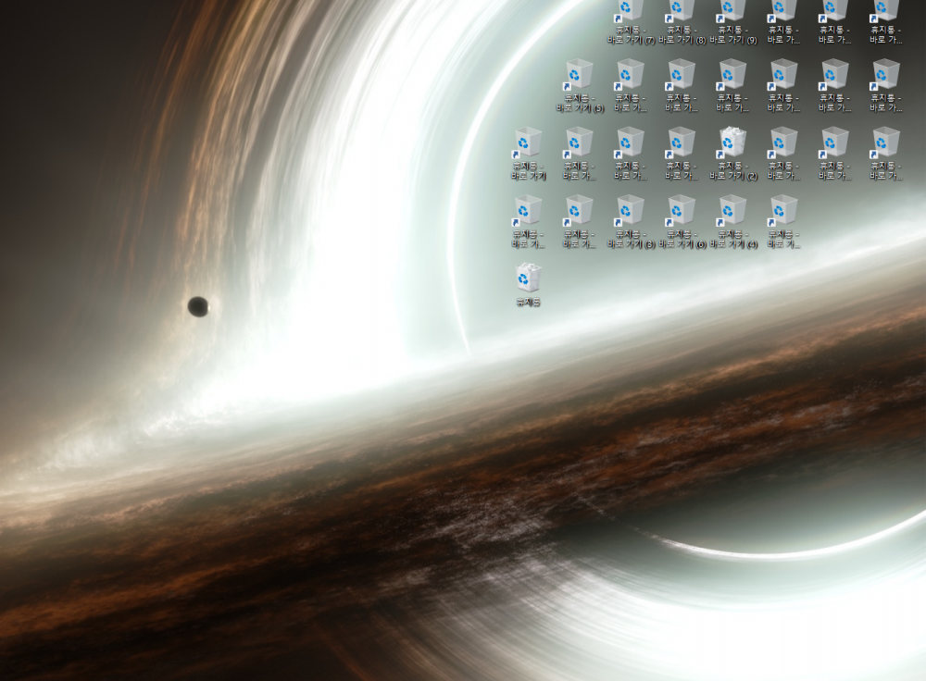Select the '휴지통 - 바로 가기 (7)' shortcut icon

point(631,22)
